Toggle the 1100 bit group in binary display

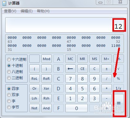[116, 46]
